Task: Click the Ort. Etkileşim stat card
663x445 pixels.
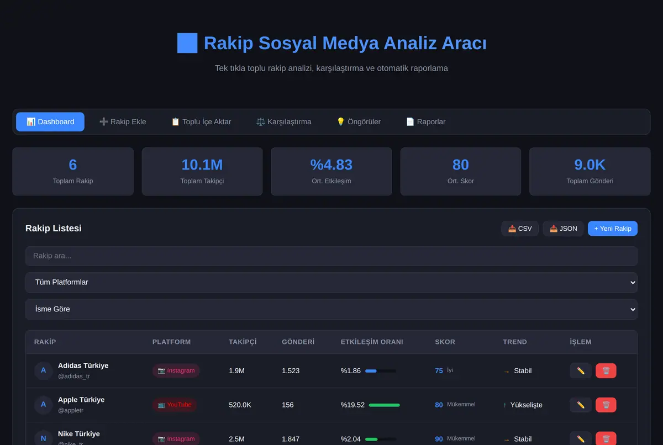Action: [331, 171]
